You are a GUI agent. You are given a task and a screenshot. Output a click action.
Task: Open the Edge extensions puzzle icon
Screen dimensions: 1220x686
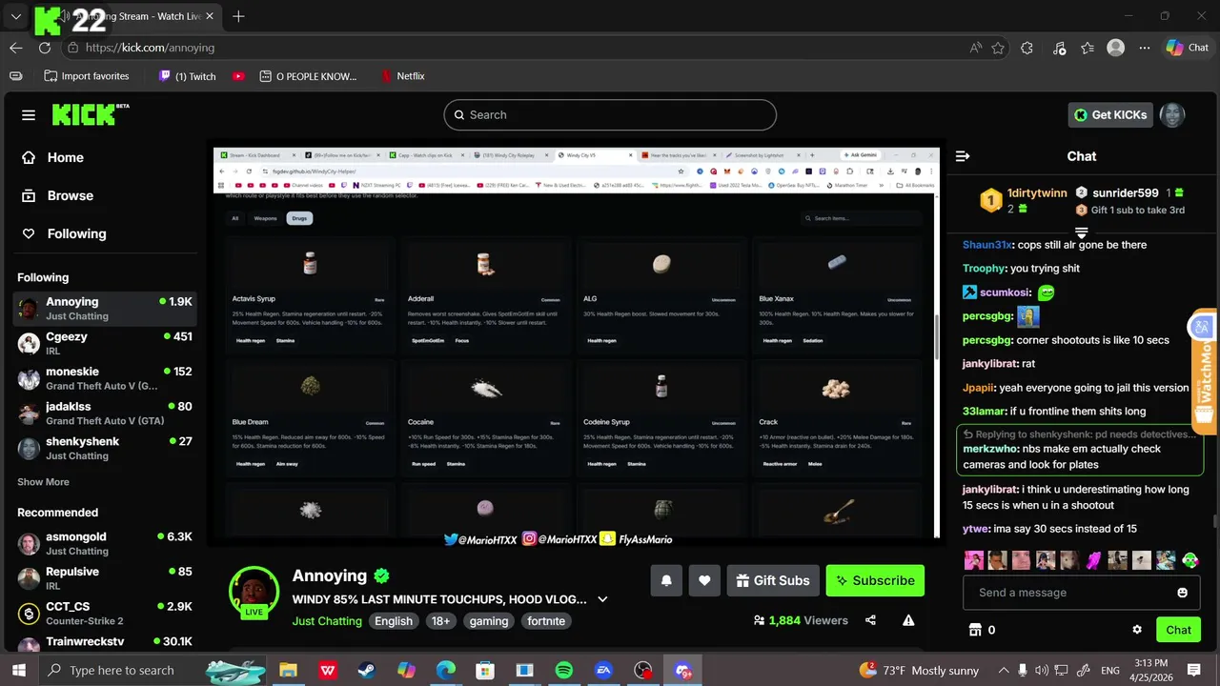point(1027,48)
